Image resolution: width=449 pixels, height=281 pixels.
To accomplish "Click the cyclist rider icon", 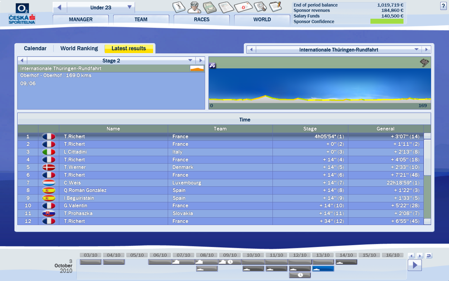I will coord(195,7).
